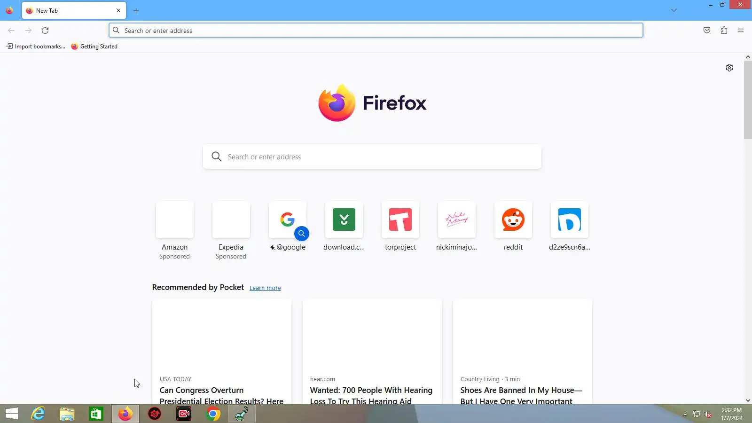The height and width of the screenshot is (423, 752).
Task: Open taskbar clock showing 2:32 PM
Action: (x=732, y=414)
